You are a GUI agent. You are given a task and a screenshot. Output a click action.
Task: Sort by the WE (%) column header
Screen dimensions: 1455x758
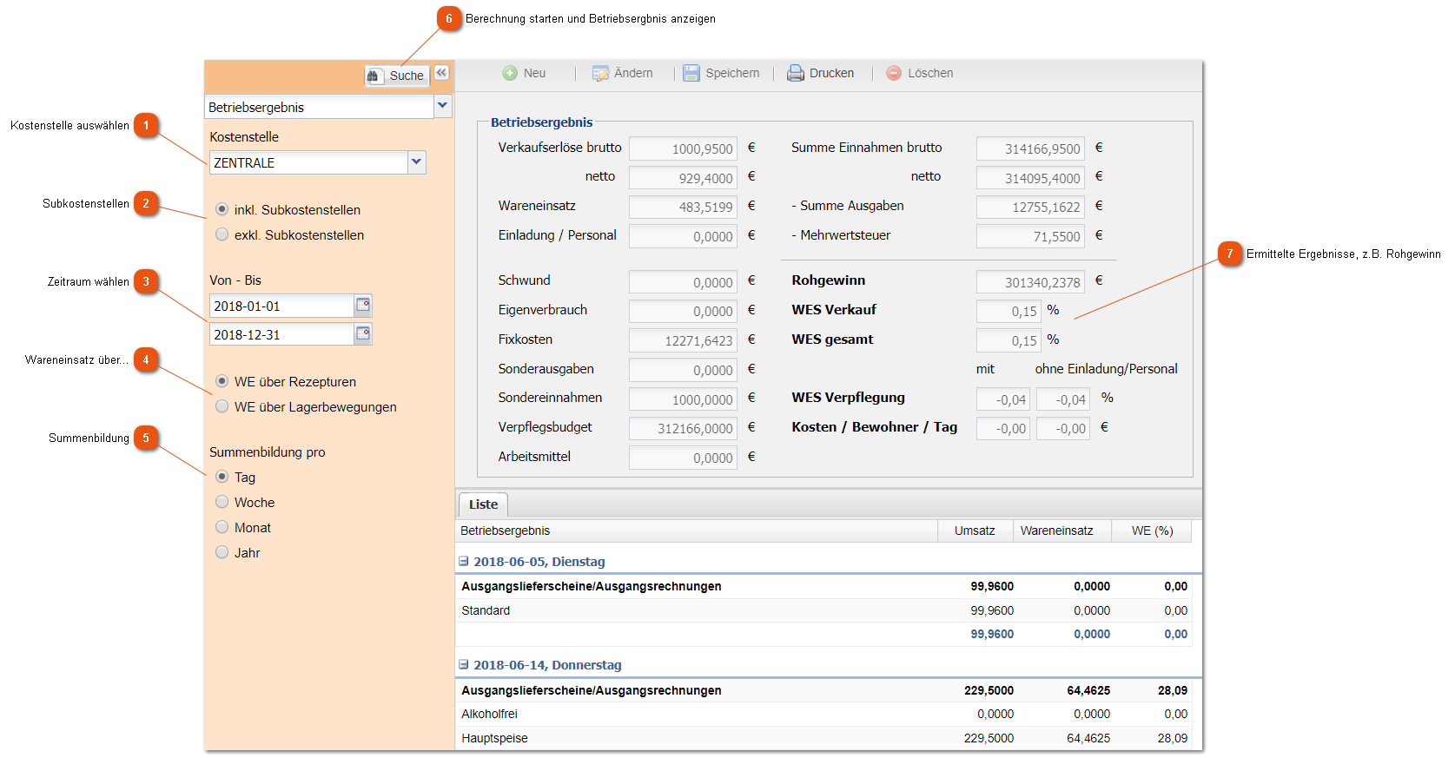click(1152, 531)
